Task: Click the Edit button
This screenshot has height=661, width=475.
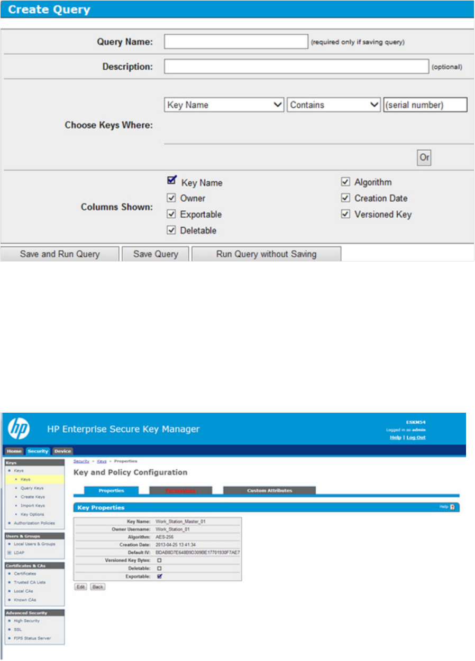Action: [x=80, y=587]
